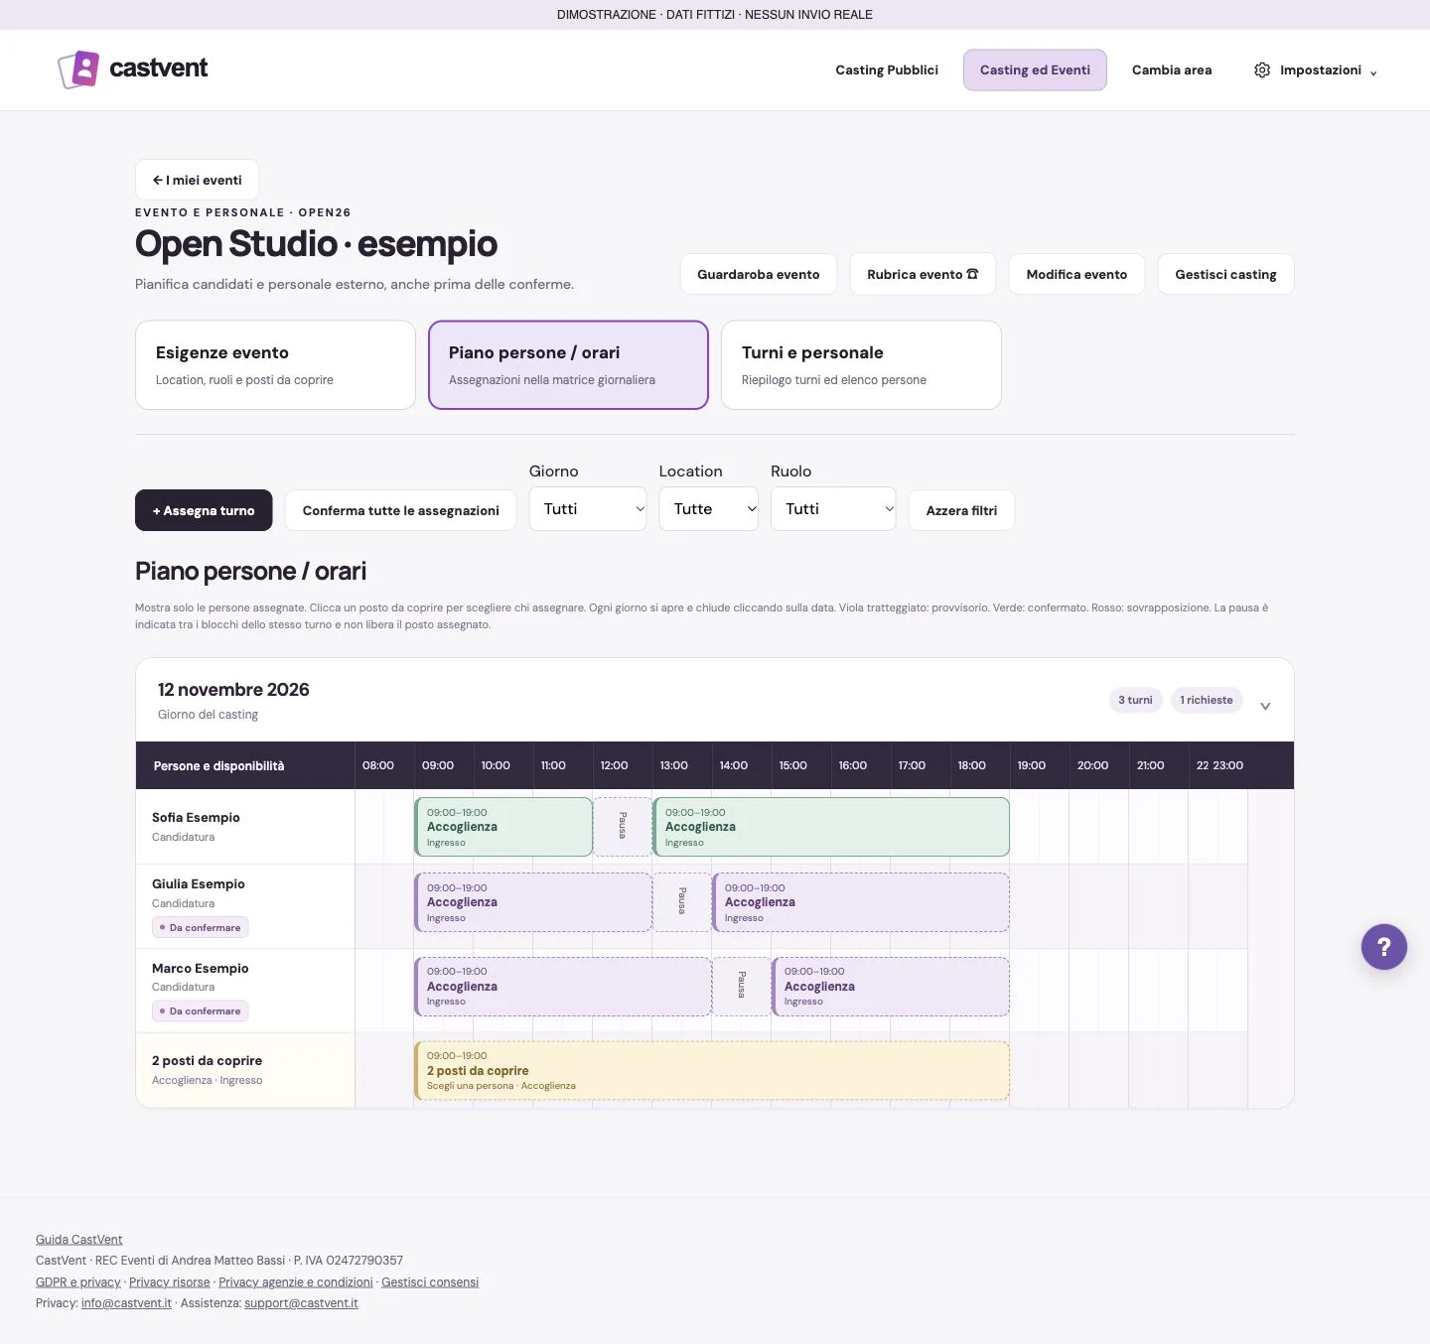Select Giulia Esempio's first Accoglienza block
Image resolution: width=1430 pixels, height=1344 pixels.
click(x=533, y=902)
